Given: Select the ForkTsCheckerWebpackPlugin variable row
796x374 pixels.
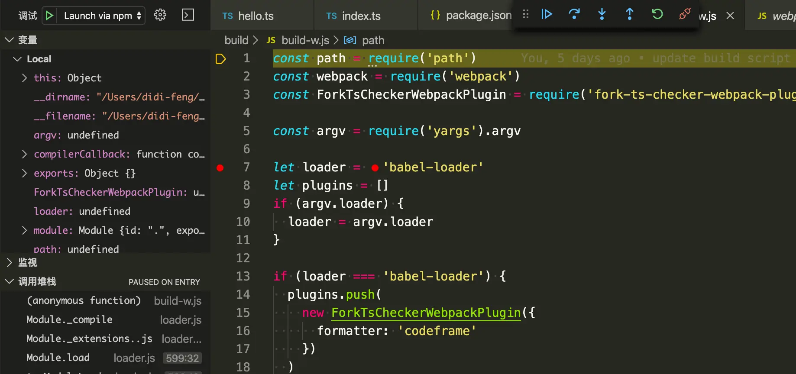Looking at the screenshot, I should (x=105, y=192).
